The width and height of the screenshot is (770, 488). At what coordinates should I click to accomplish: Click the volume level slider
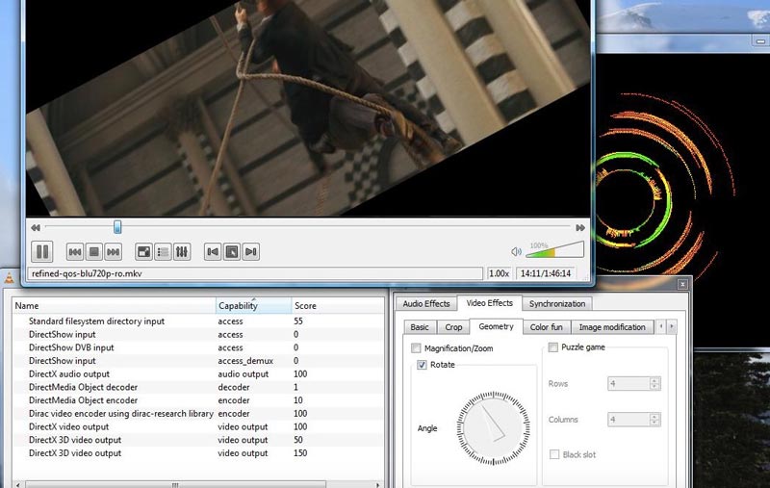555,252
